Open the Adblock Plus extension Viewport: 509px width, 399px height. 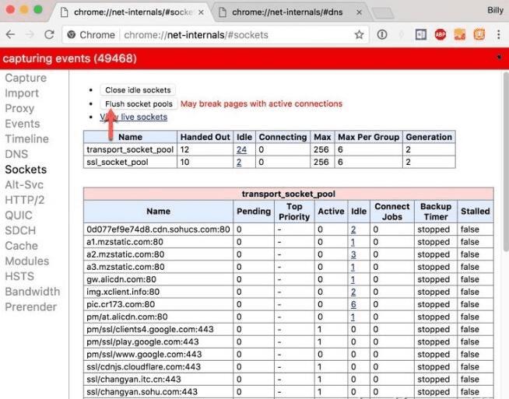click(441, 34)
